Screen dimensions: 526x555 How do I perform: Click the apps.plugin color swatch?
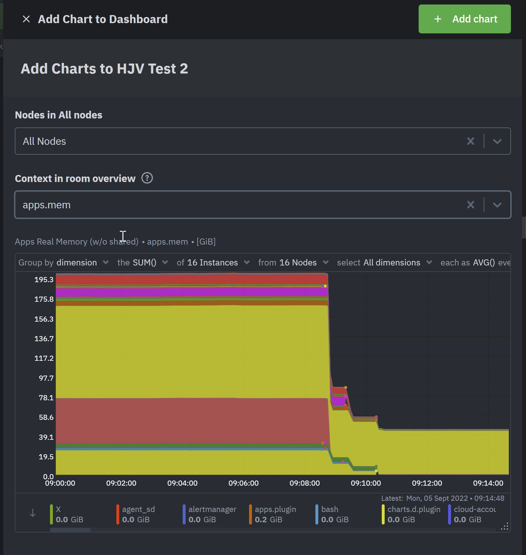[250, 514]
